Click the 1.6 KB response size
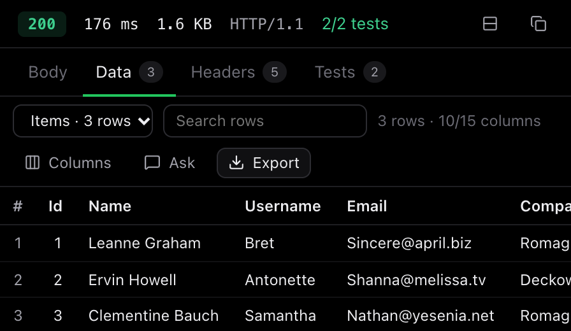The width and height of the screenshot is (571, 331). coord(184,24)
